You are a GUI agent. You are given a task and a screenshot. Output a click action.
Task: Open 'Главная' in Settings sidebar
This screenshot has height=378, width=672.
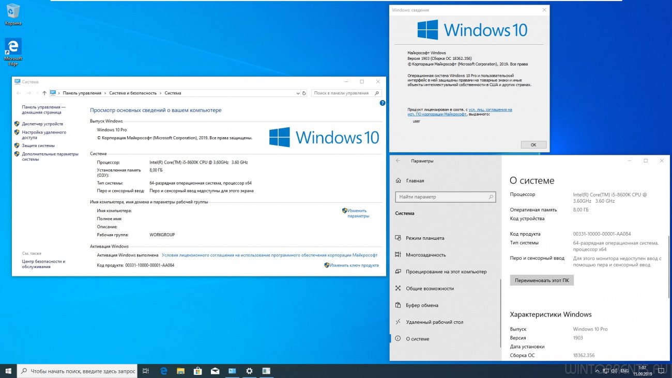click(x=415, y=180)
